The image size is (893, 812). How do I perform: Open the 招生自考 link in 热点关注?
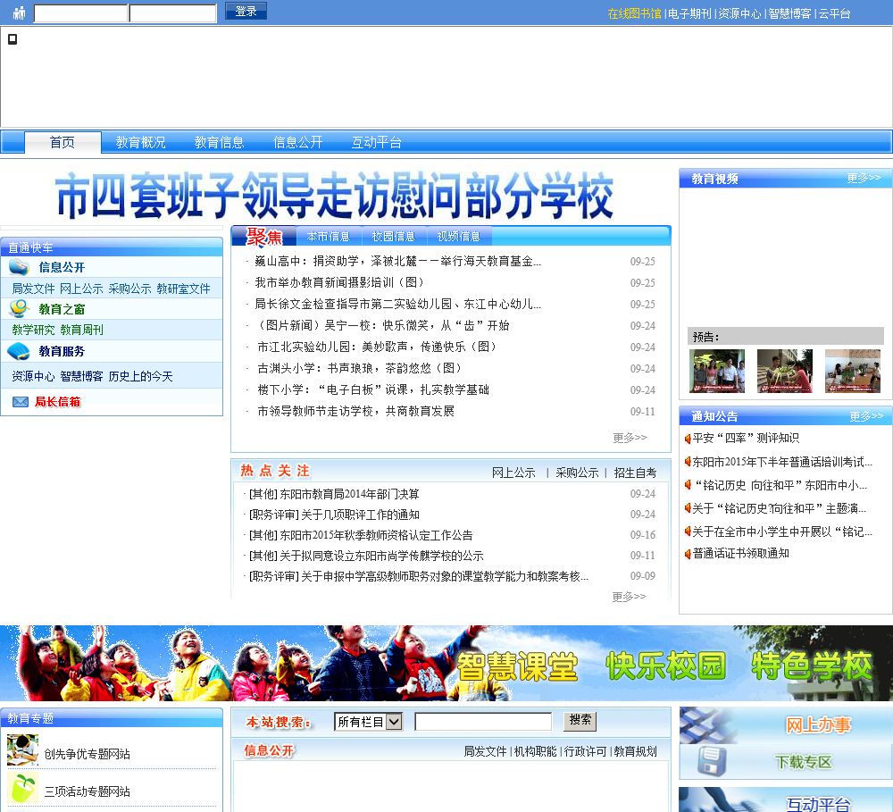tap(635, 473)
